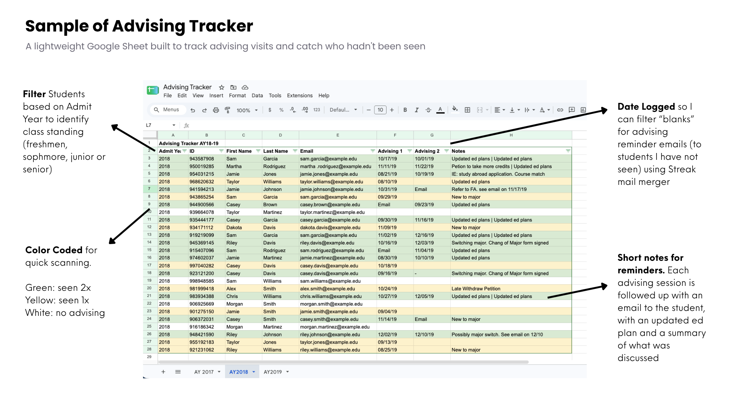The width and height of the screenshot is (729, 410).
Task: Open the Extensions menu
Action: (x=300, y=96)
